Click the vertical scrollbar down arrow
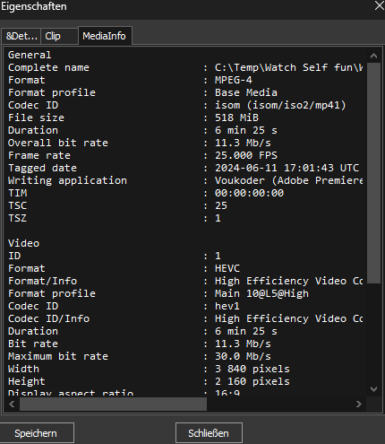Screen dimensions: 385x444 (373, 389)
